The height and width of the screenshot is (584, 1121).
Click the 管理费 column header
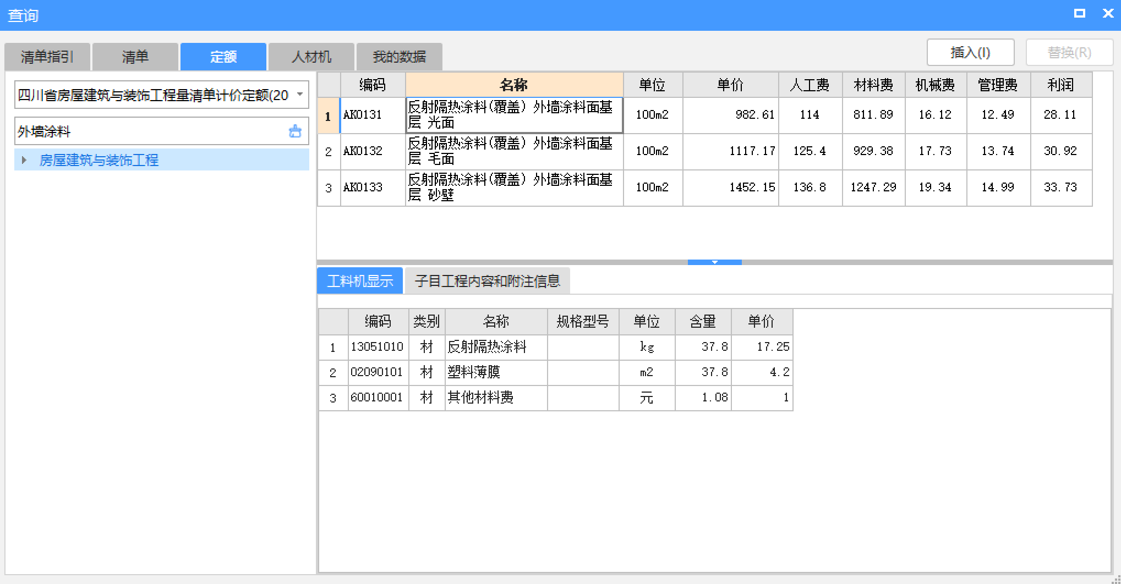pos(998,85)
